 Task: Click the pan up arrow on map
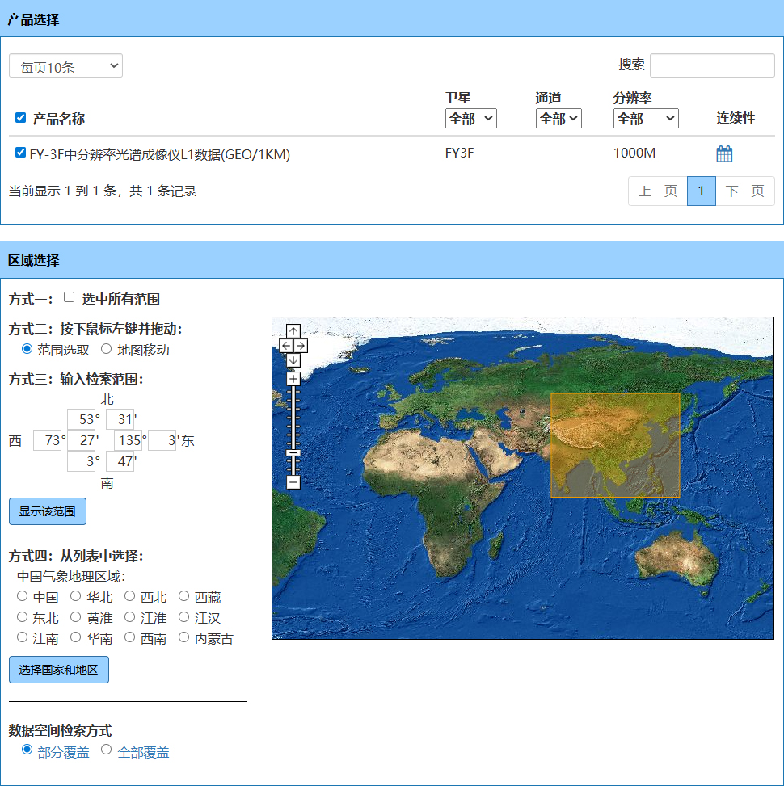[293, 331]
